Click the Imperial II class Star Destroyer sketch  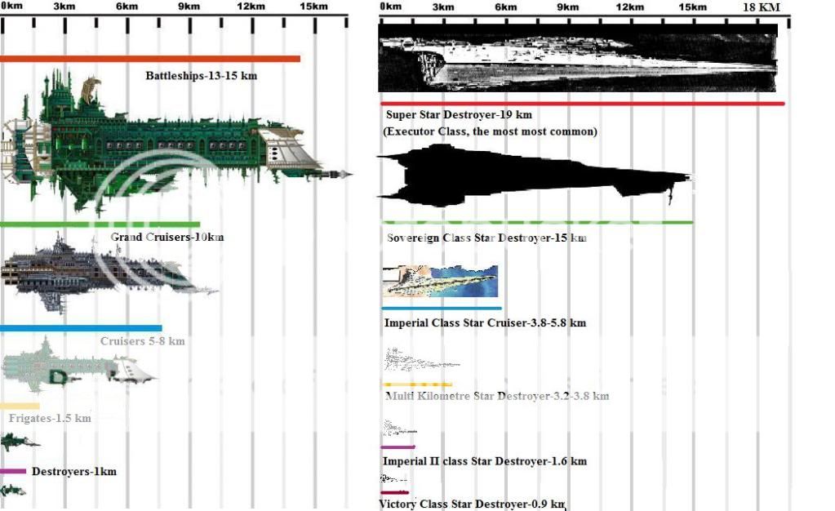(399, 429)
